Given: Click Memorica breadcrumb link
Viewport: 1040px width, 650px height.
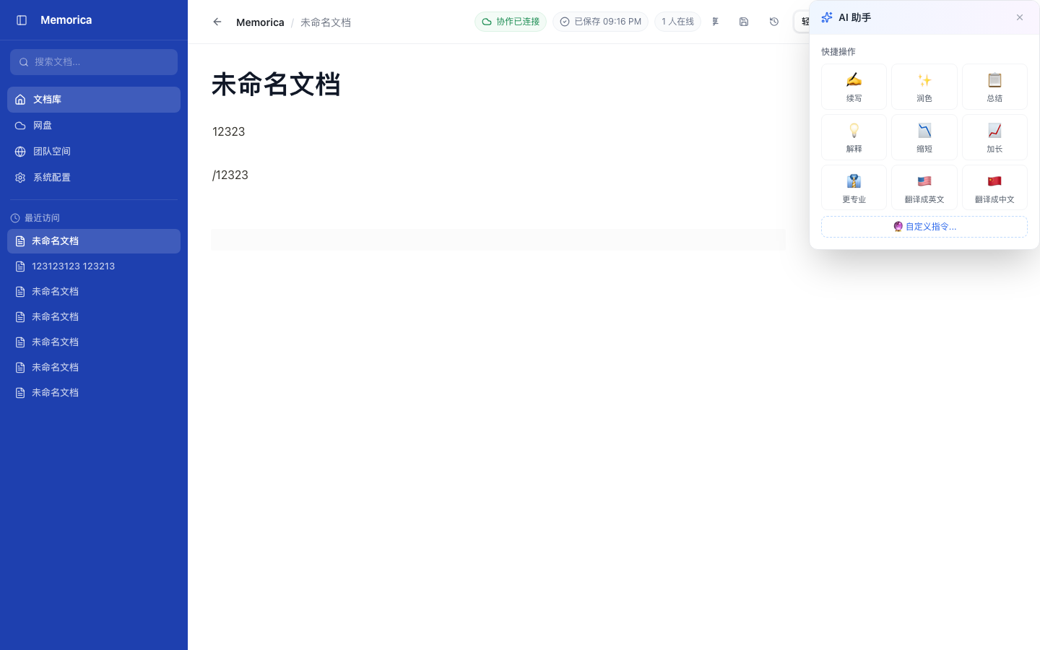Looking at the screenshot, I should point(260,22).
